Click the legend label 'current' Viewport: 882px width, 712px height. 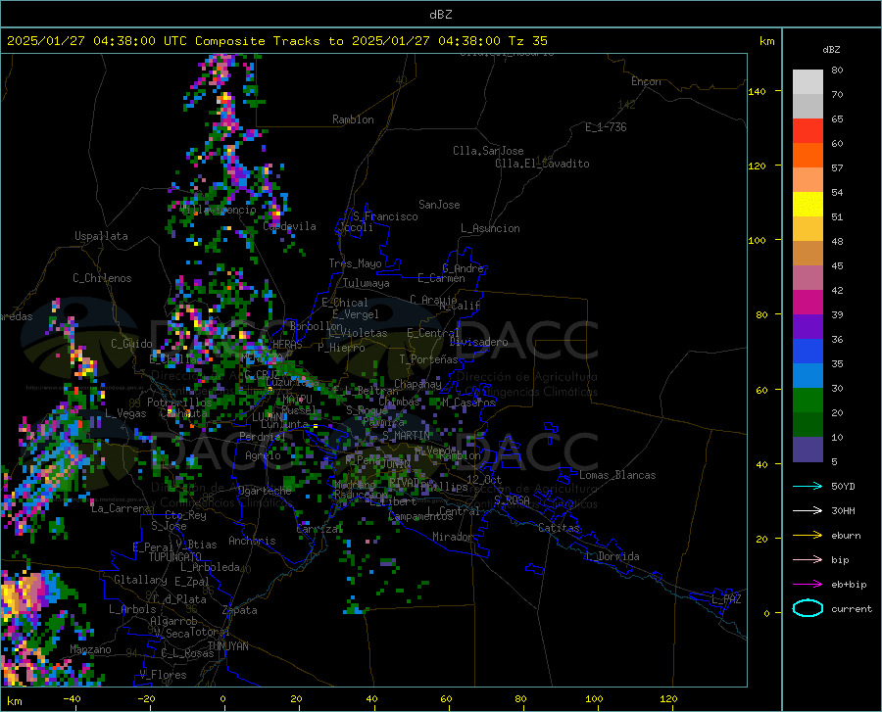pyautogui.click(x=852, y=608)
